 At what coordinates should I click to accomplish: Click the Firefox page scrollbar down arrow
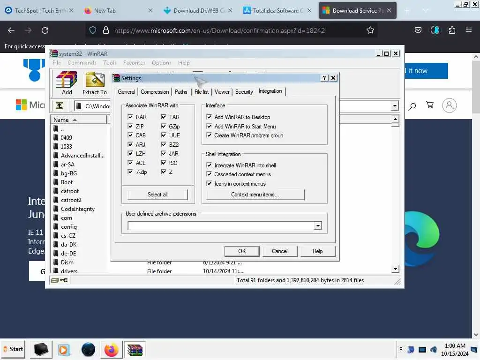[475, 334]
